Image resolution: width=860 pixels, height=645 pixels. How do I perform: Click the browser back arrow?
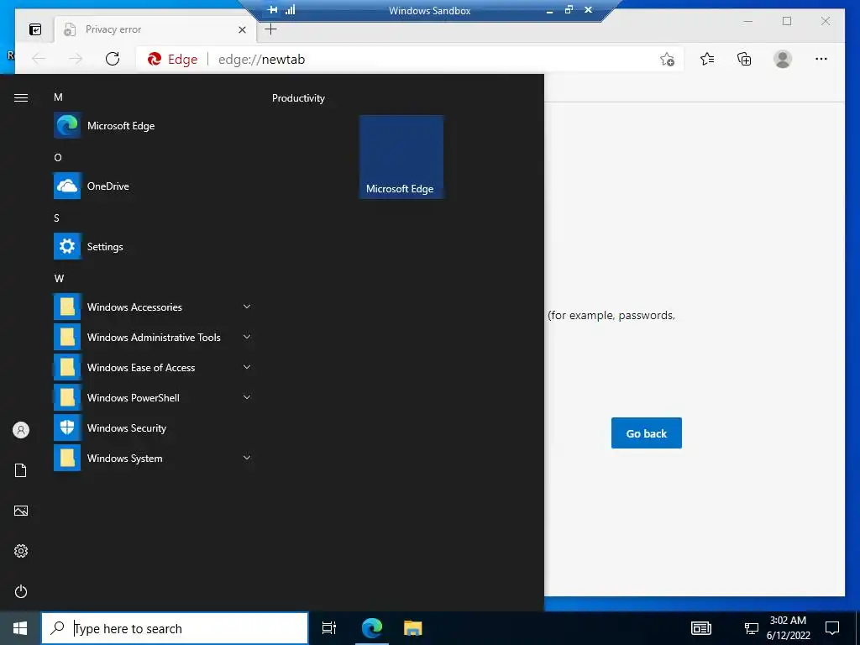[39, 59]
